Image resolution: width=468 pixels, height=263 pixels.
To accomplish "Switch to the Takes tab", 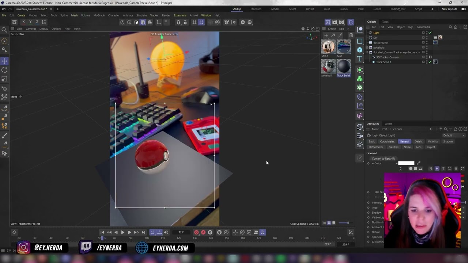I will [385, 22].
